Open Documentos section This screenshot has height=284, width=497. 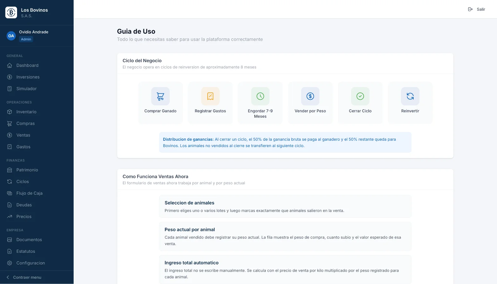37,240
